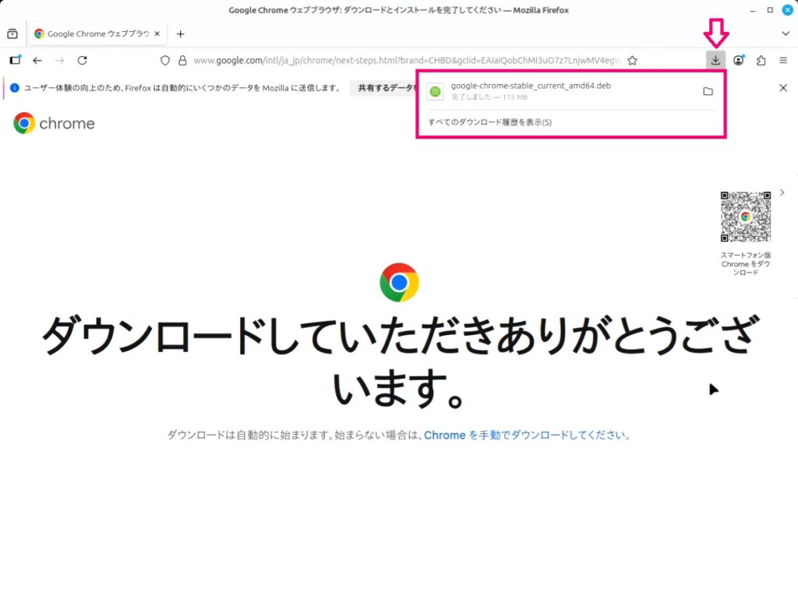
Task: Go back to the previous page
Action: coord(37,60)
